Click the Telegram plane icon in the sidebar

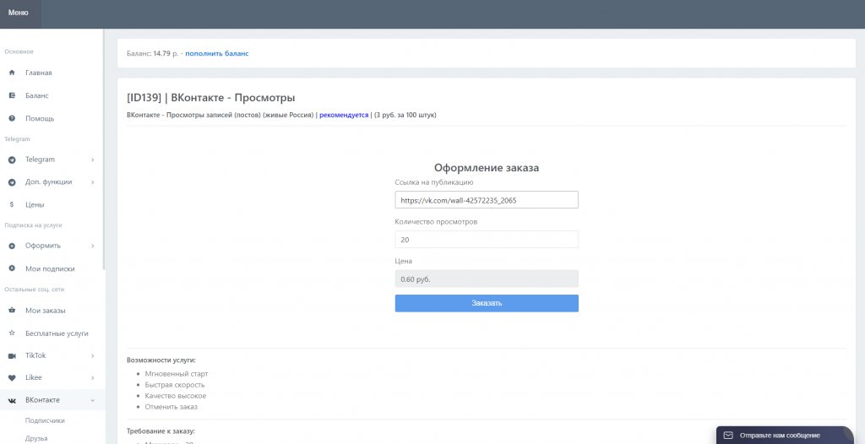click(12, 160)
